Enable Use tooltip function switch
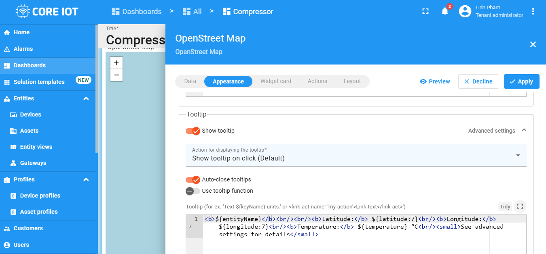Screen dimensions: 546x254 click(x=193, y=191)
